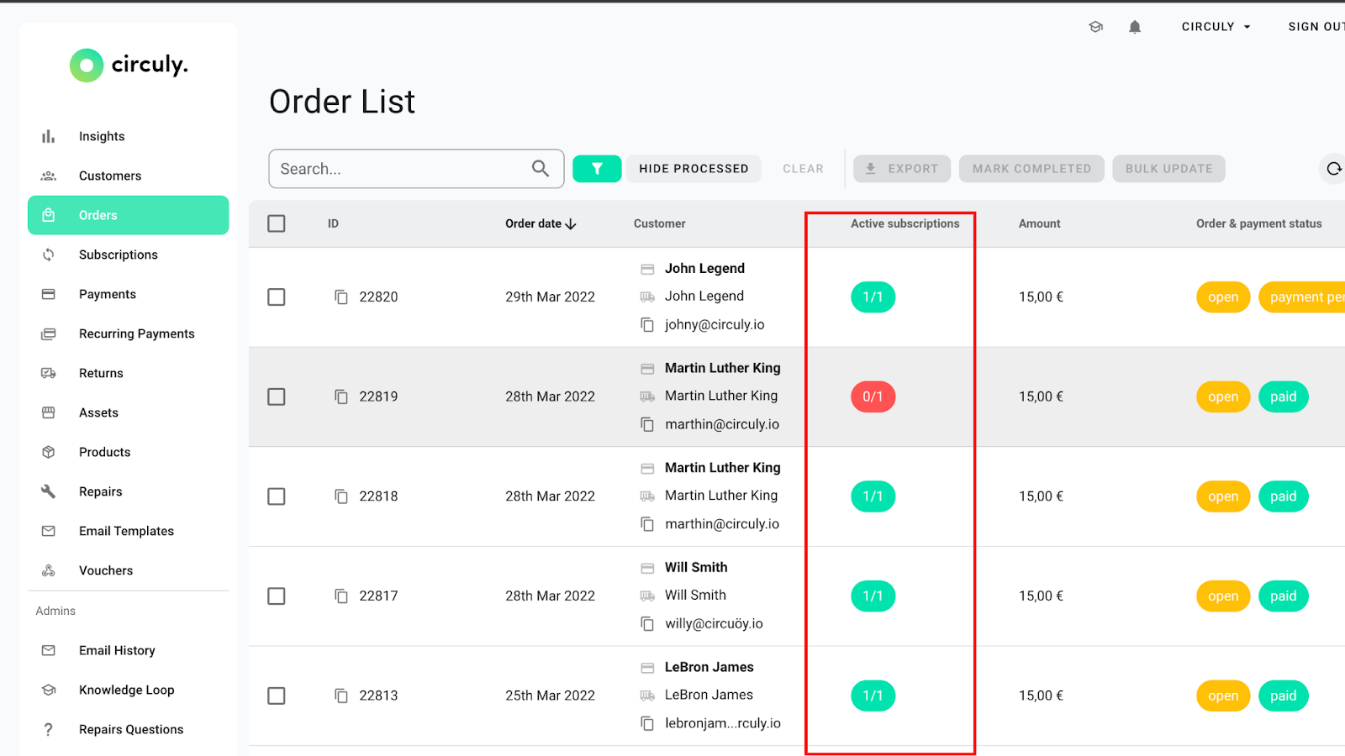Image resolution: width=1345 pixels, height=756 pixels.
Task: Toggle the Order date sort arrow
Action: click(572, 223)
